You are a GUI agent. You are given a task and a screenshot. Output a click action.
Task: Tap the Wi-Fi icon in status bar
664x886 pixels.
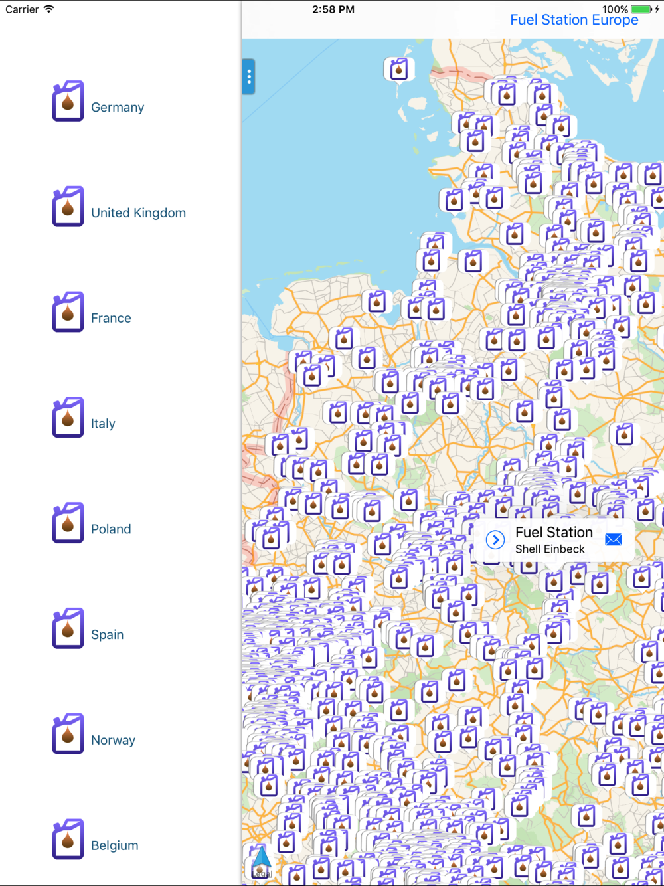tap(49, 9)
